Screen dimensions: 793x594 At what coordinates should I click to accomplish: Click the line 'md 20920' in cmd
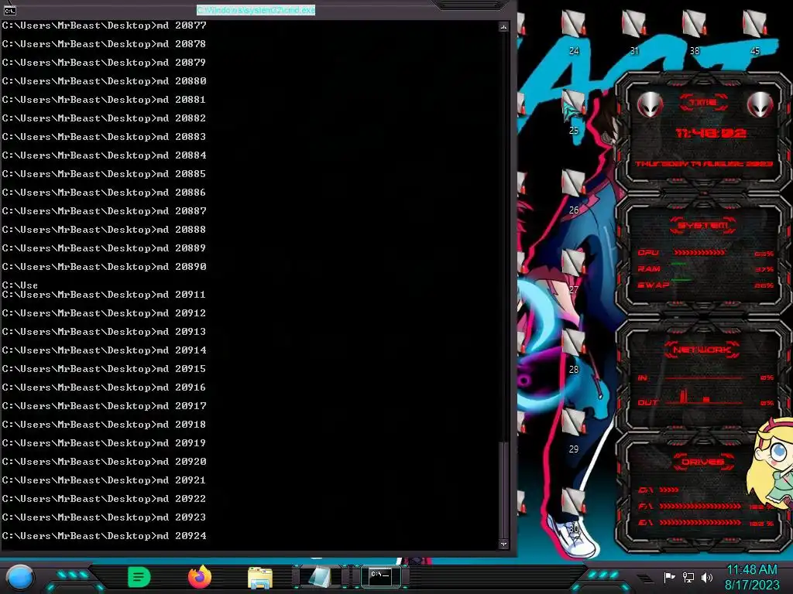point(105,462)
